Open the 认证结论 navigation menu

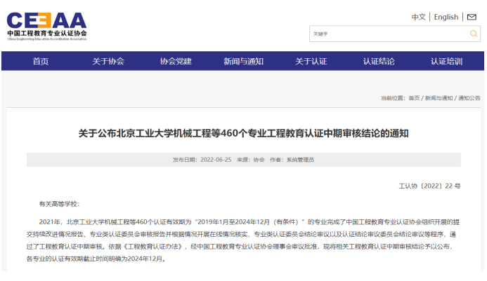pos(379,61)
